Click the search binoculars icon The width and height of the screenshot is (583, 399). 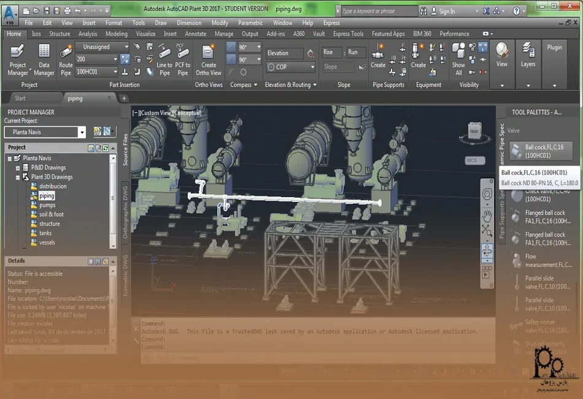coord(423,11)
